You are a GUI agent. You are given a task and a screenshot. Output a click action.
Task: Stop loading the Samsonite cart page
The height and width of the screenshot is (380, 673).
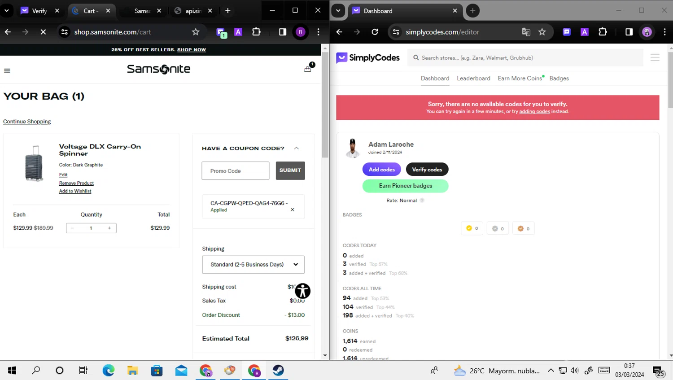click(43, 32)
